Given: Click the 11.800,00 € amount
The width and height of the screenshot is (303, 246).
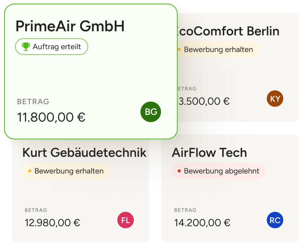Looking at the screenshot, I should [x=51, y=117].
